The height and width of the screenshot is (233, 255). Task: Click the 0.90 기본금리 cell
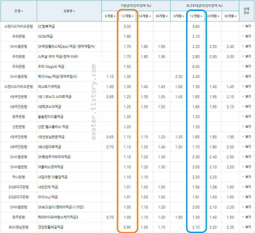[127, 227]
